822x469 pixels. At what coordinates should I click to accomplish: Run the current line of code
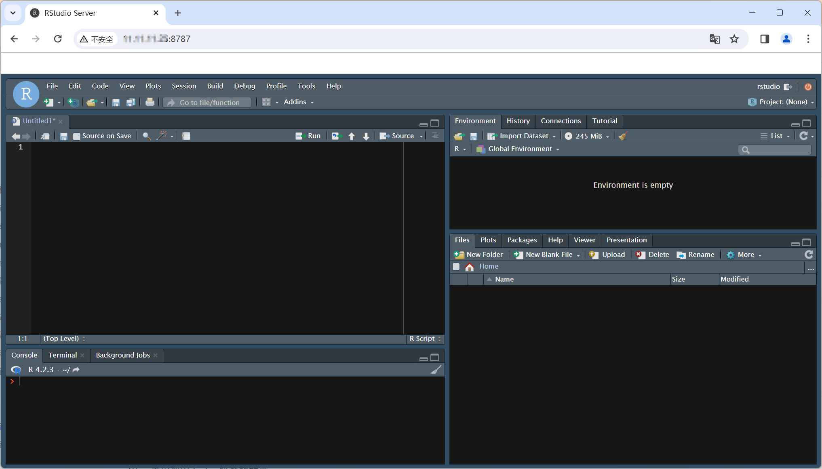coord(308,136)
